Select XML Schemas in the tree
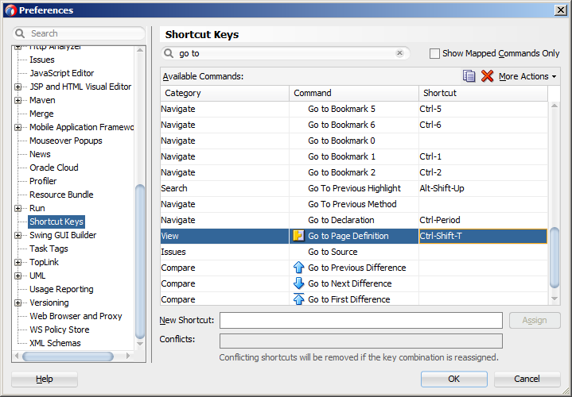The width and height of the screenshot is (572, 397). (x=55, y=343)
